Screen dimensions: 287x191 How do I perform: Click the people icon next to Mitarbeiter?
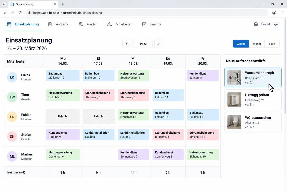(x=110, y=24)
